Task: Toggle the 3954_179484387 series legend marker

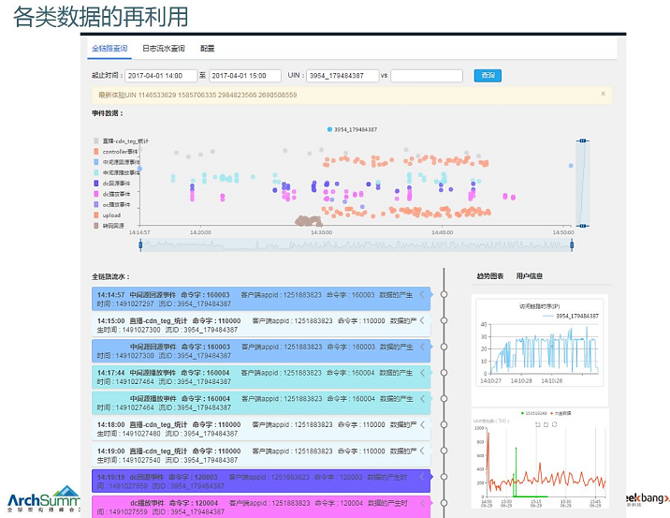Action: click(330, 129)
